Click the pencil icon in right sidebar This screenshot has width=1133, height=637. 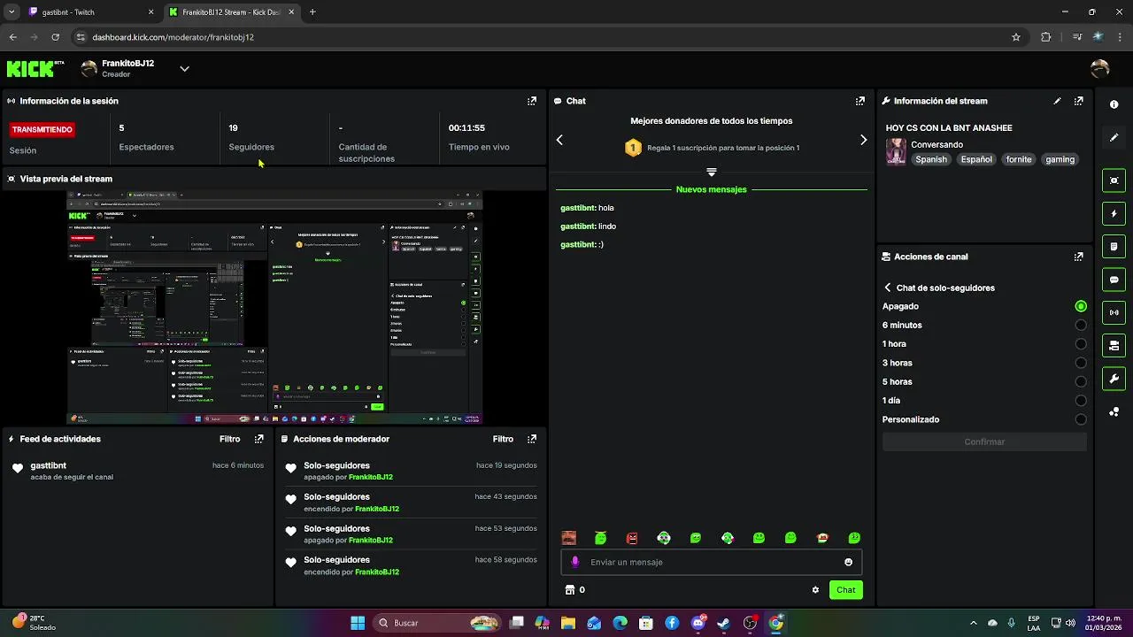(x=1114, y=138)
